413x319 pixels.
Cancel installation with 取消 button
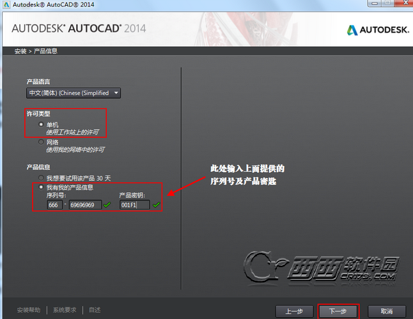[x=387, y=311]
